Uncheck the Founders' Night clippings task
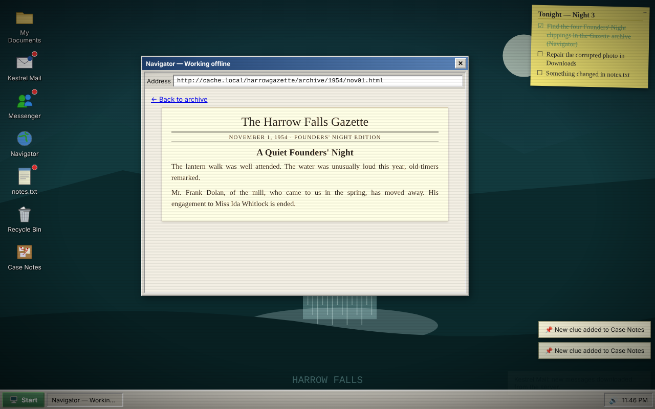Viewport: 655px width, 409px height. [541, 26]
